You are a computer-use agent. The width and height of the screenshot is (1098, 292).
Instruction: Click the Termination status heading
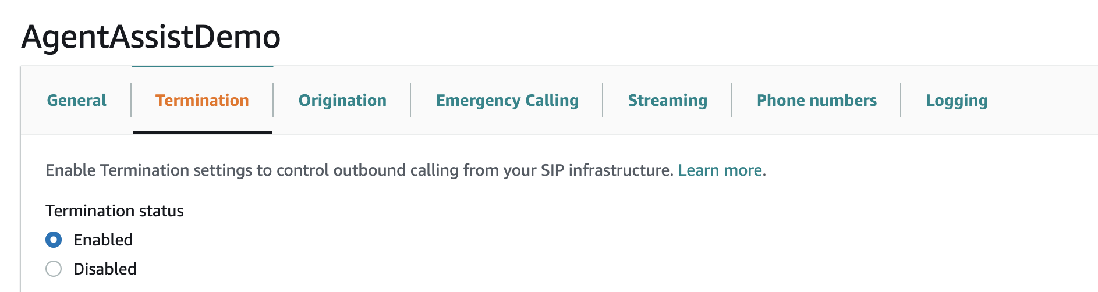[115, 211]
